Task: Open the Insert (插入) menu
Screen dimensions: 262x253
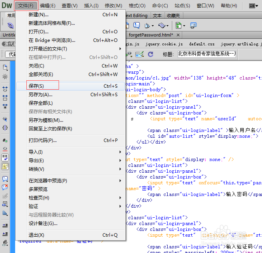Action: (91, 6)
